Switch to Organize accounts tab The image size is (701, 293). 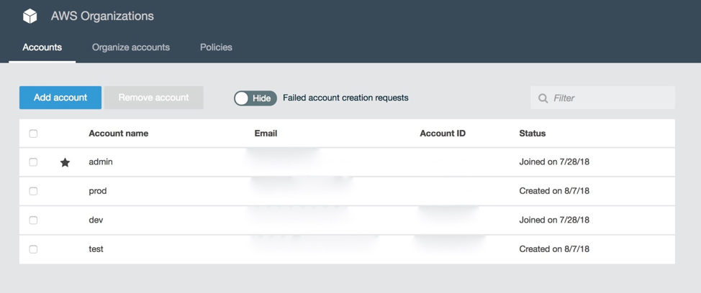point(130,47)
